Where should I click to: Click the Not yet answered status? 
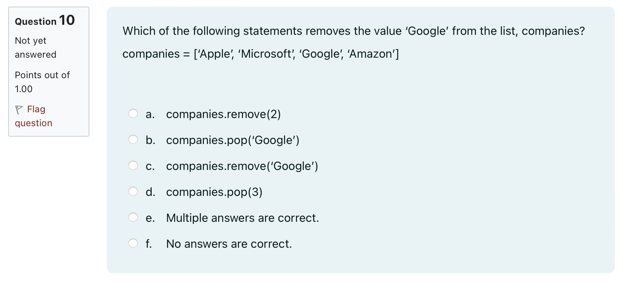tap(36, 48)
